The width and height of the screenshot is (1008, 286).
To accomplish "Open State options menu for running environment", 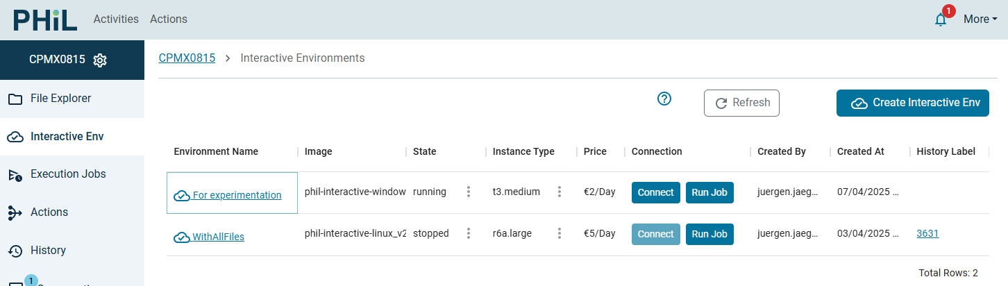I will tap(469, 192).
